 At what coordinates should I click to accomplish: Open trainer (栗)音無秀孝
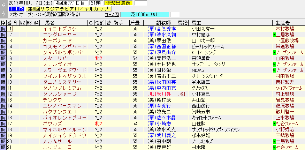[162, 29]
